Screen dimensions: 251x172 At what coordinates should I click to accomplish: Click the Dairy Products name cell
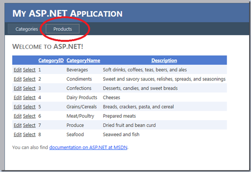tap(82, 98)
